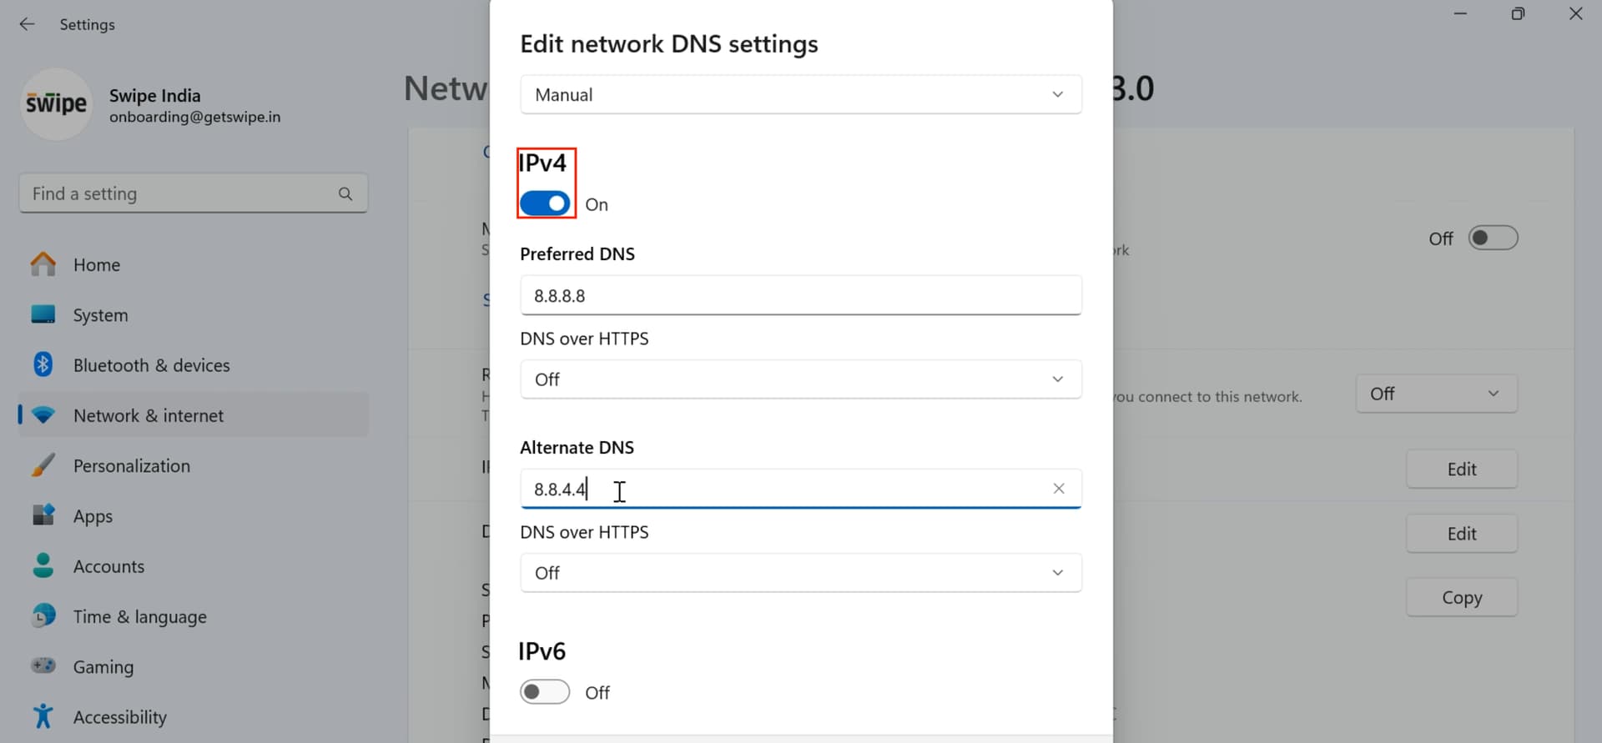This screenshot has height=743, width=1602.
Task: Expand Preferred DNS over HTTPS dropdown
Action: click(x=801, y=379)
